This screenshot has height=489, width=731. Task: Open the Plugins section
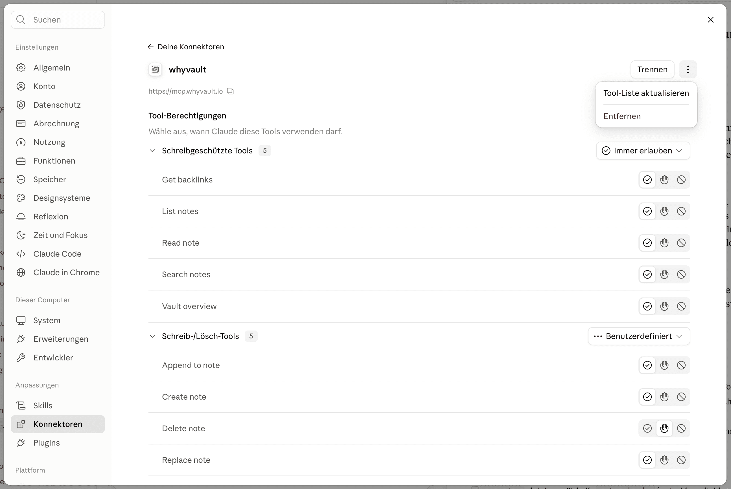pos(58,443)
